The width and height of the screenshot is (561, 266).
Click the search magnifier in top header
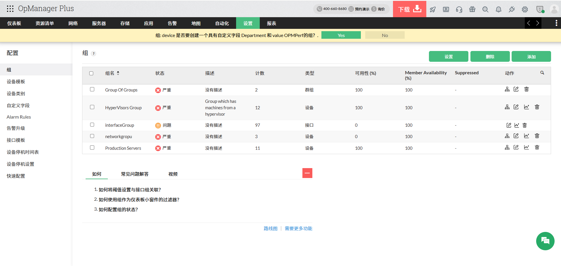click(485, 9)
